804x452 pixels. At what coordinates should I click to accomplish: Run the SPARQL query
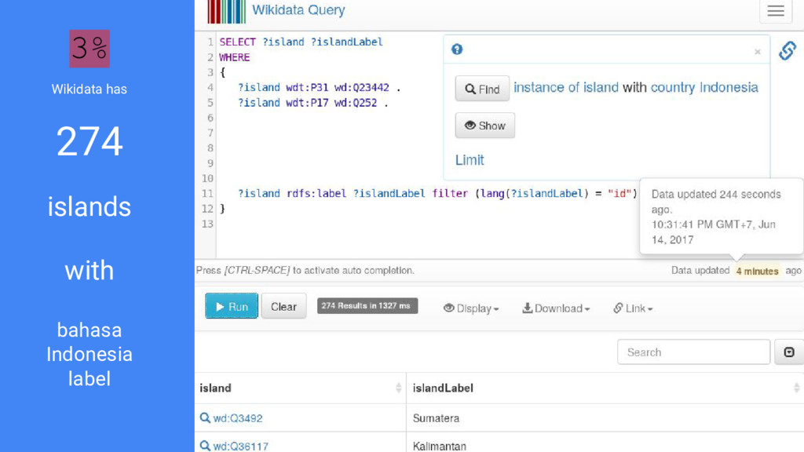click(x=232, y=306)
